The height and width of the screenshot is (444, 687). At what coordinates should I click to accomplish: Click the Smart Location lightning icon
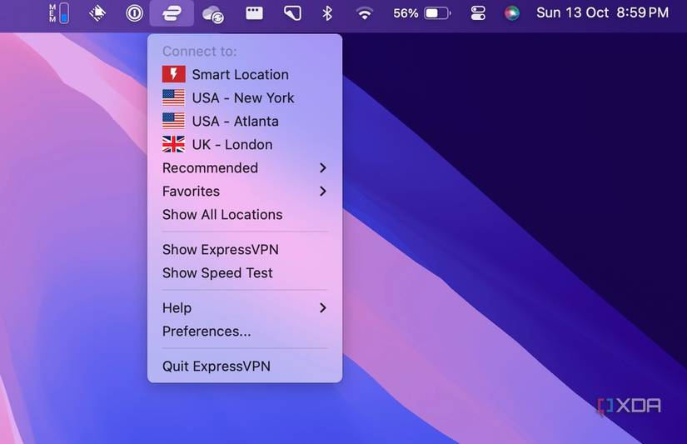click(x=173, y=74)
